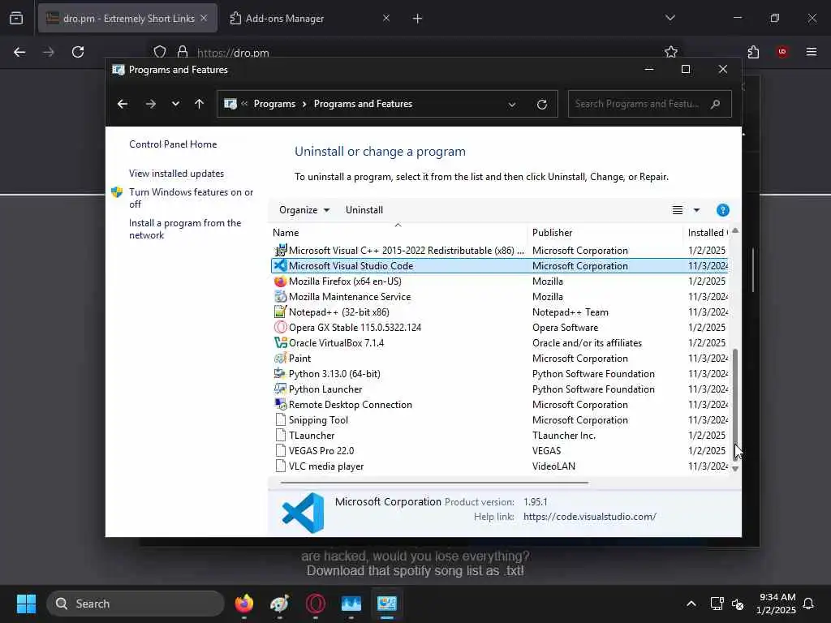Click the Oracle VirtualBox icon
The width and height of the screenshot is (831, 623).
coord(280,343)
